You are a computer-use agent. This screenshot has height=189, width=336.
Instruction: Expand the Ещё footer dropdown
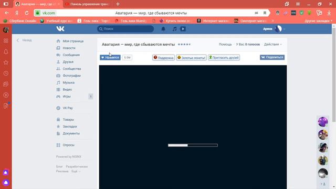point(76,171)
